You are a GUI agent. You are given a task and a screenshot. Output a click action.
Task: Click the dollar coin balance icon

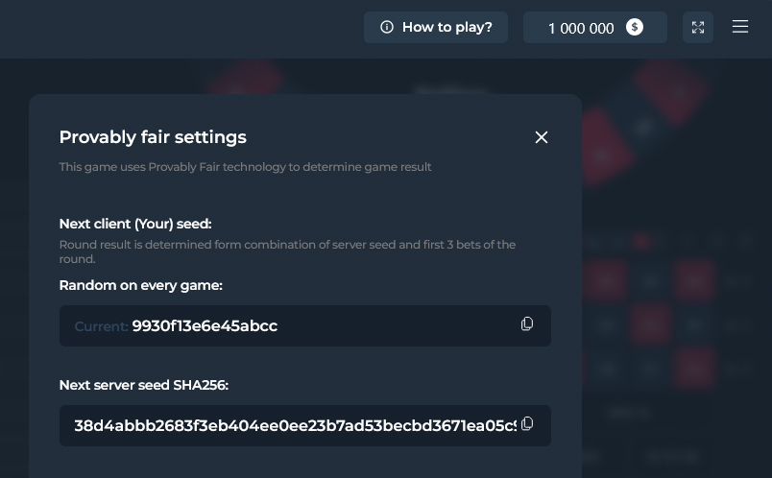pyautogui.click(x=635, y=27)
